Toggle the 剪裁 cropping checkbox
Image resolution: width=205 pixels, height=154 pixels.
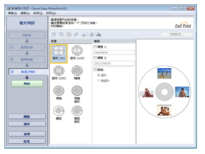click(x=95, y=70)
